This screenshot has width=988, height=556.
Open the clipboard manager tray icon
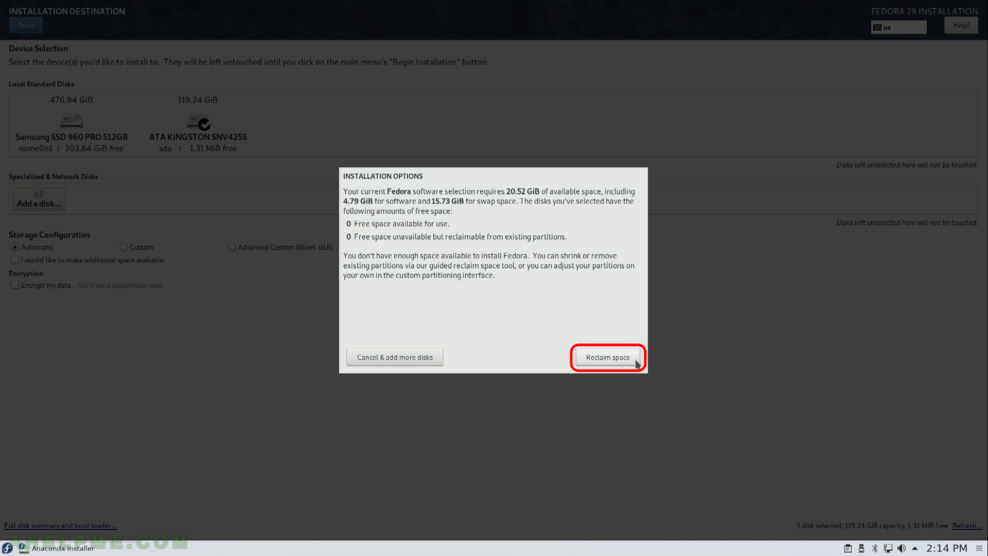(x=848, y=548)
